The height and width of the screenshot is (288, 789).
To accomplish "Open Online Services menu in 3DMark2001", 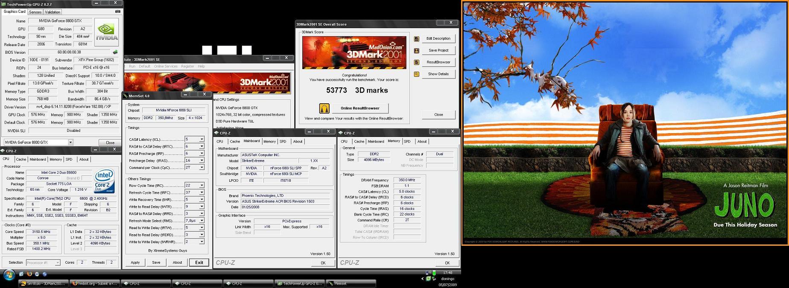I will [x=166, y=67].
